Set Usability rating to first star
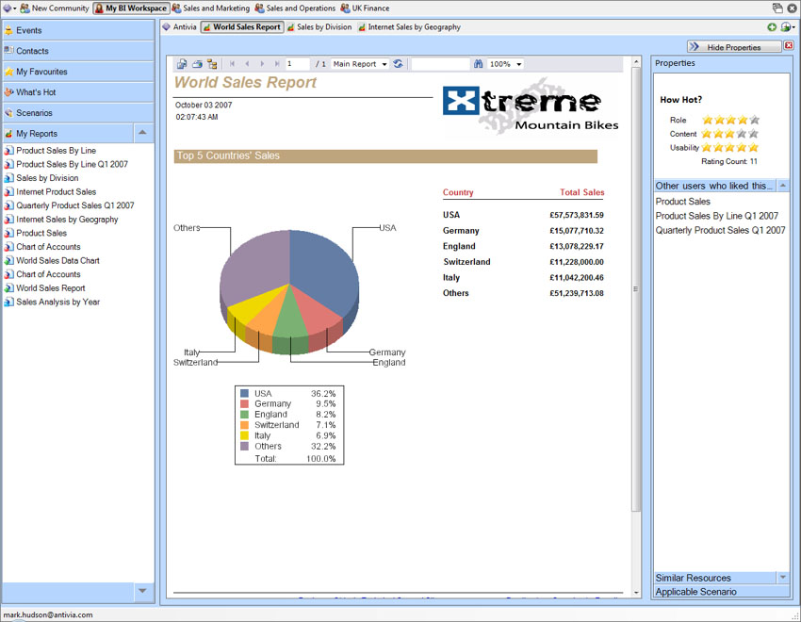Viewport: 801px width, 622px height. (x=708, y=148)
